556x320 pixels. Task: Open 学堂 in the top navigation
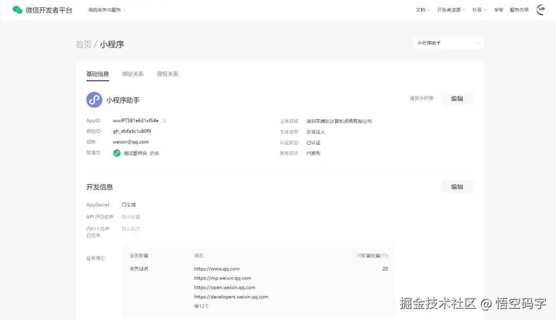click(x=498, y=10)
